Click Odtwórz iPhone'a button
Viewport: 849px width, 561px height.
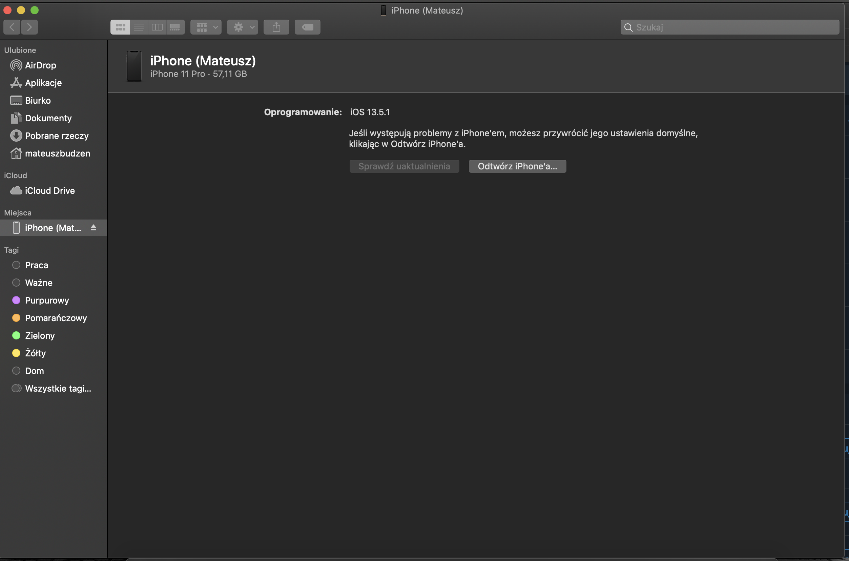(517, 166)
